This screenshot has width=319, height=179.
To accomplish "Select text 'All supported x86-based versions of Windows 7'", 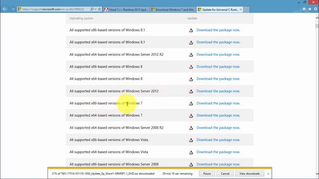I will tap(106, 103).
